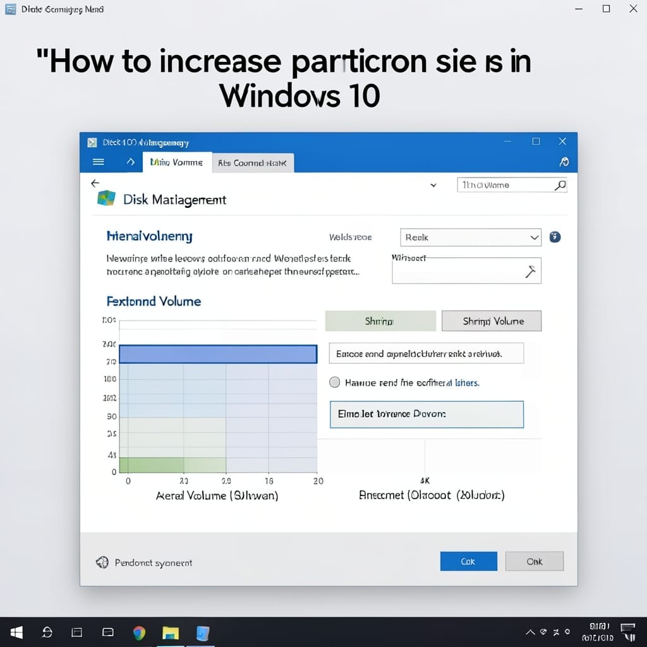647x647 pixels.
Task: Click the tray icon left of the clock
Action: [567, 632]
